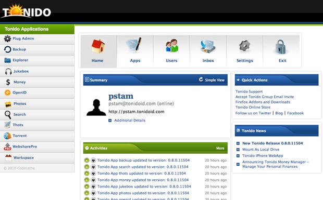Click the round icon next to money update

click(93, 180)
